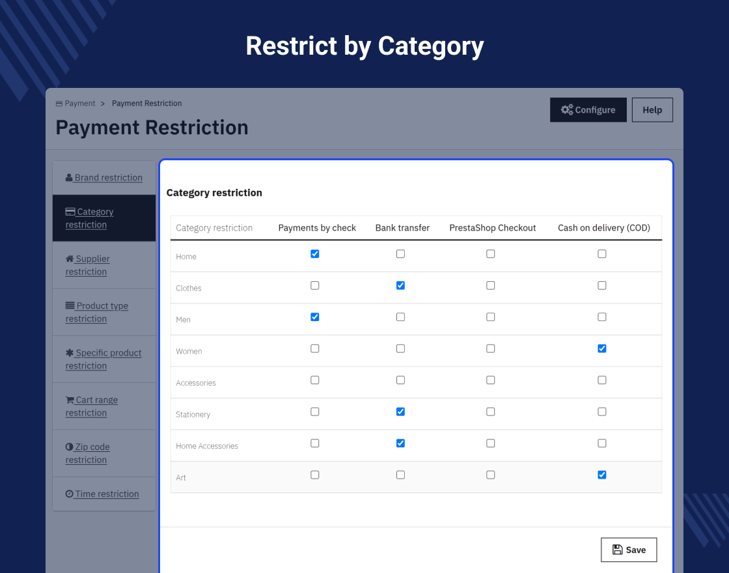Image resolution: width=729 pixels, height=573 pixels.
Task: Select the Accessories category row label
Action: 196,384
